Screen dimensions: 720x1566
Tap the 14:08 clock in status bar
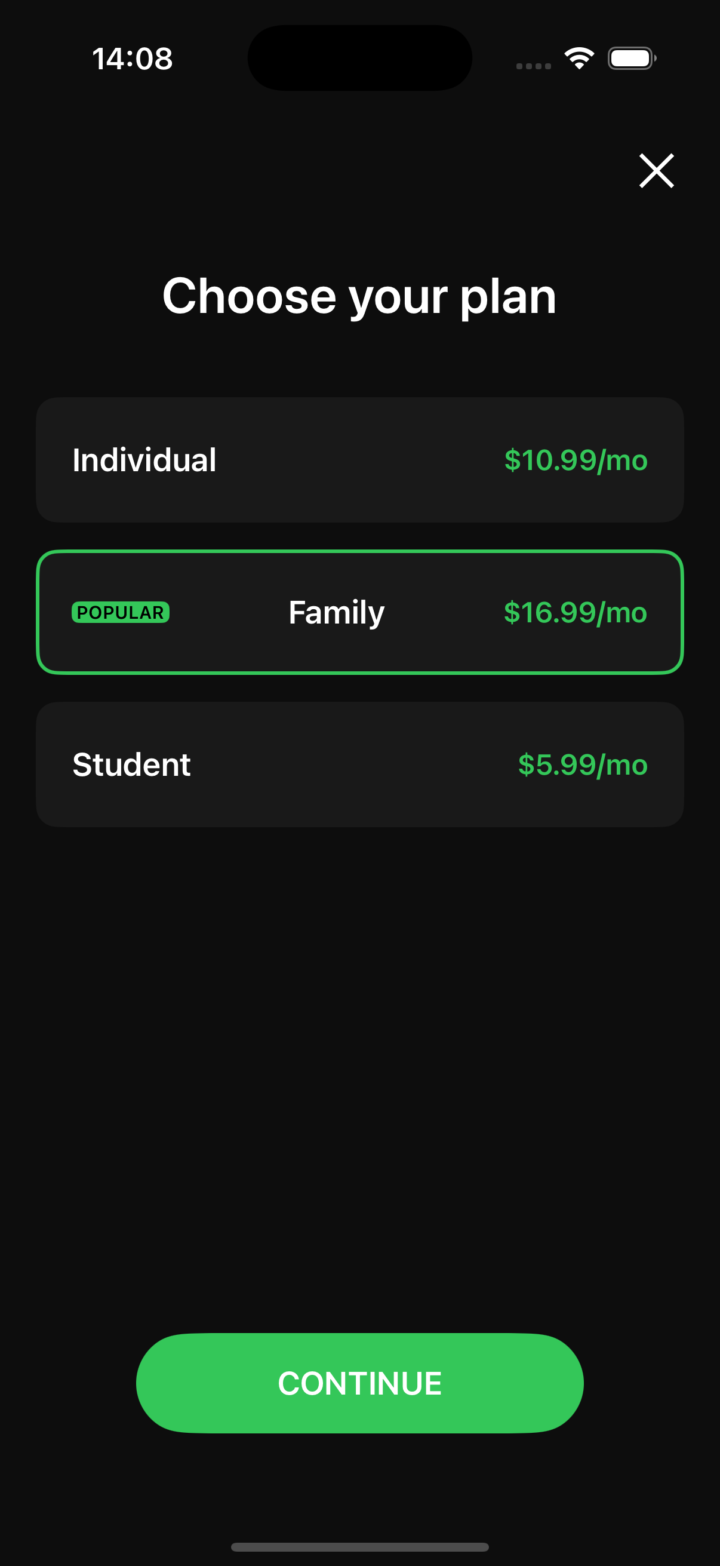point(133,59)
